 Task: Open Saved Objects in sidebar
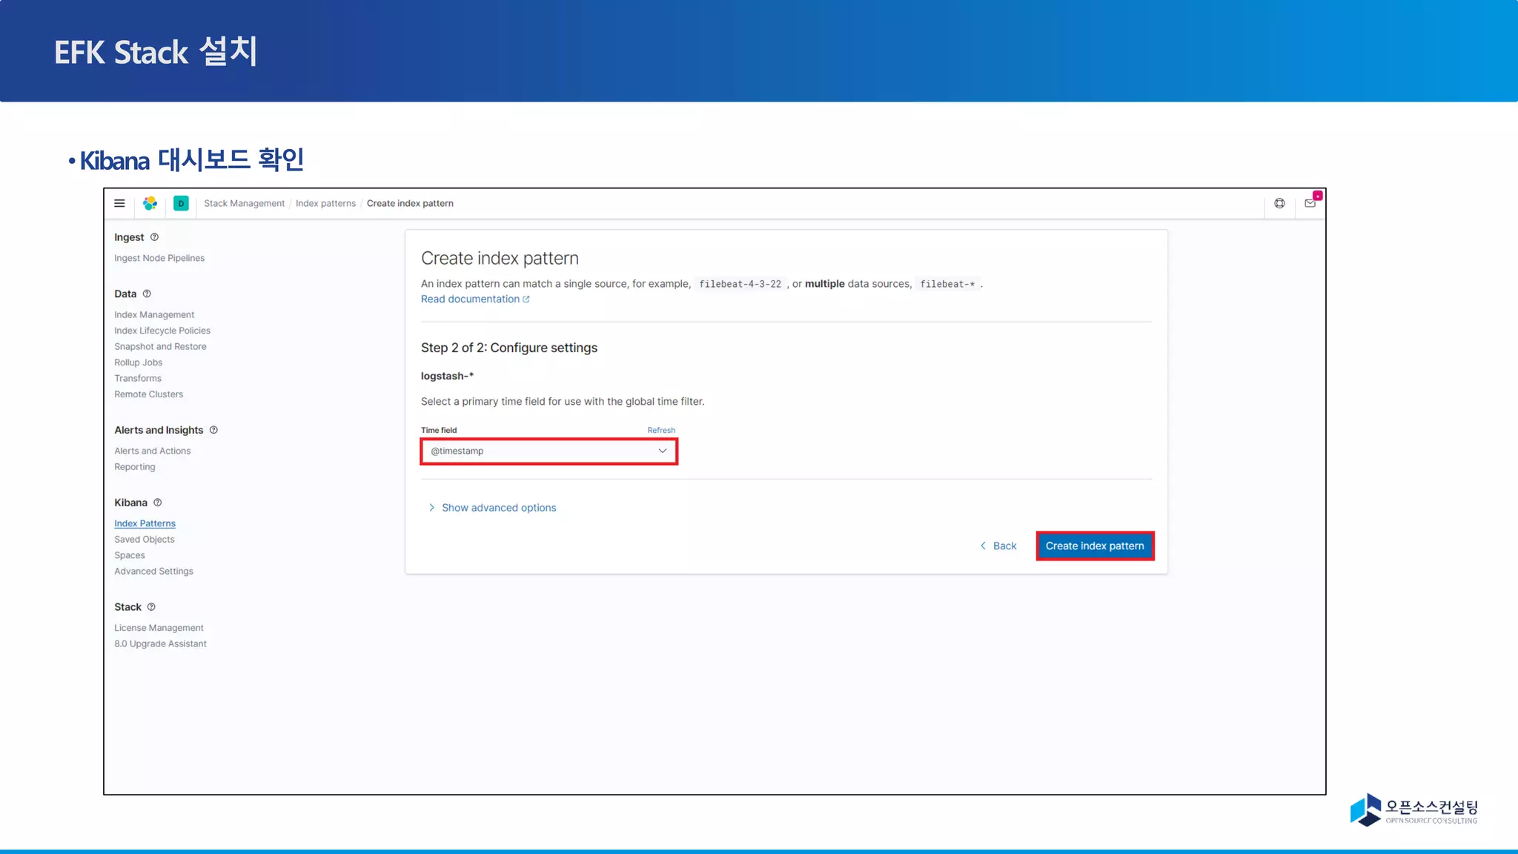coord(144,540)
